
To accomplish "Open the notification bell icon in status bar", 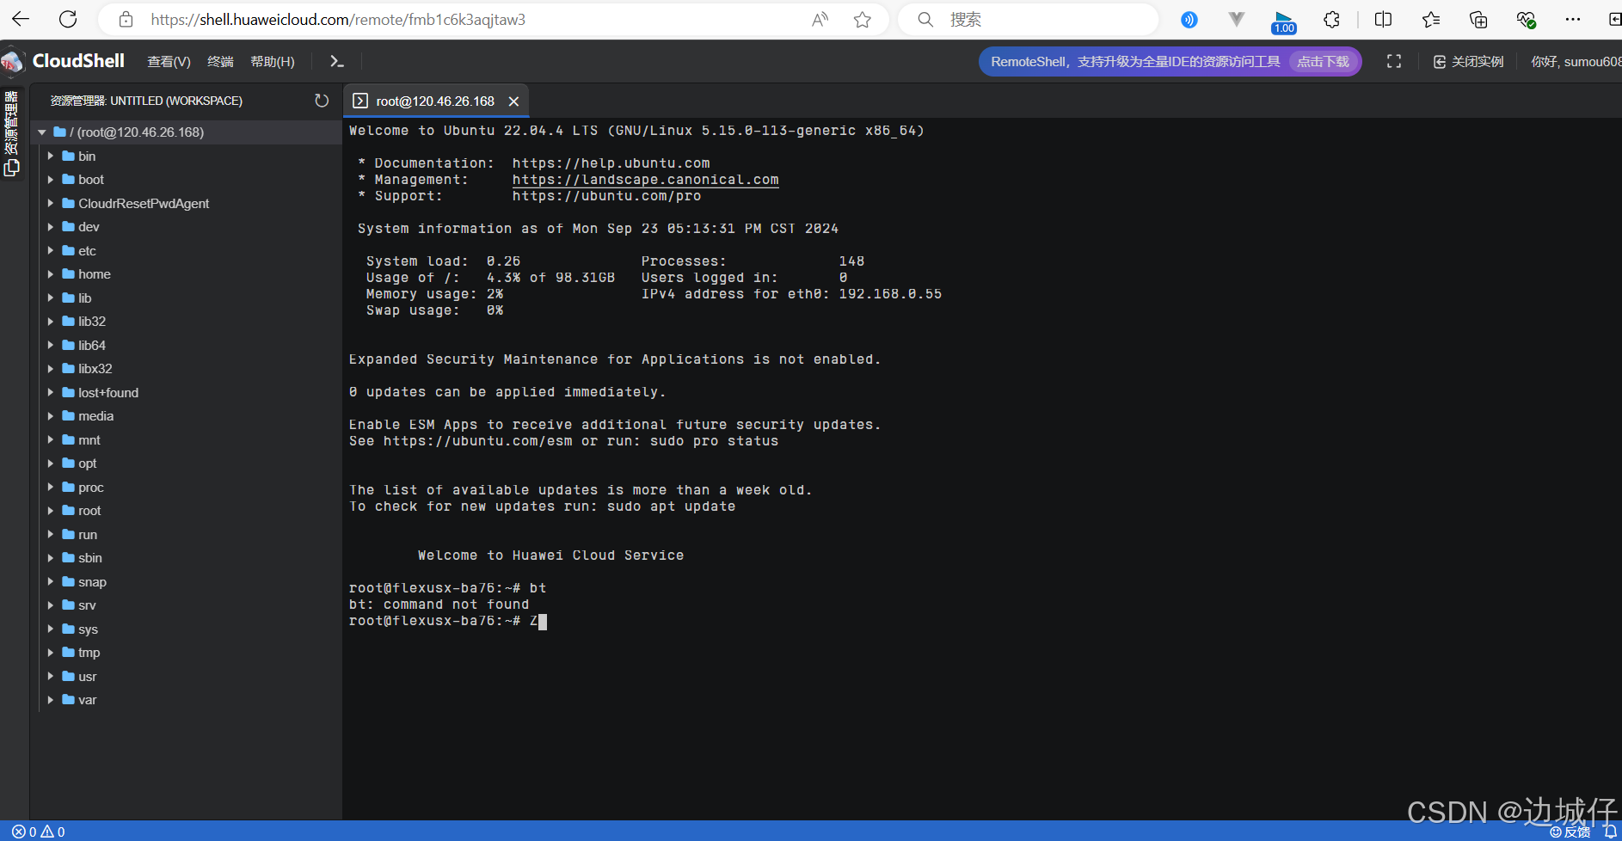I will pyautogui.click(x=1610, y=832).
